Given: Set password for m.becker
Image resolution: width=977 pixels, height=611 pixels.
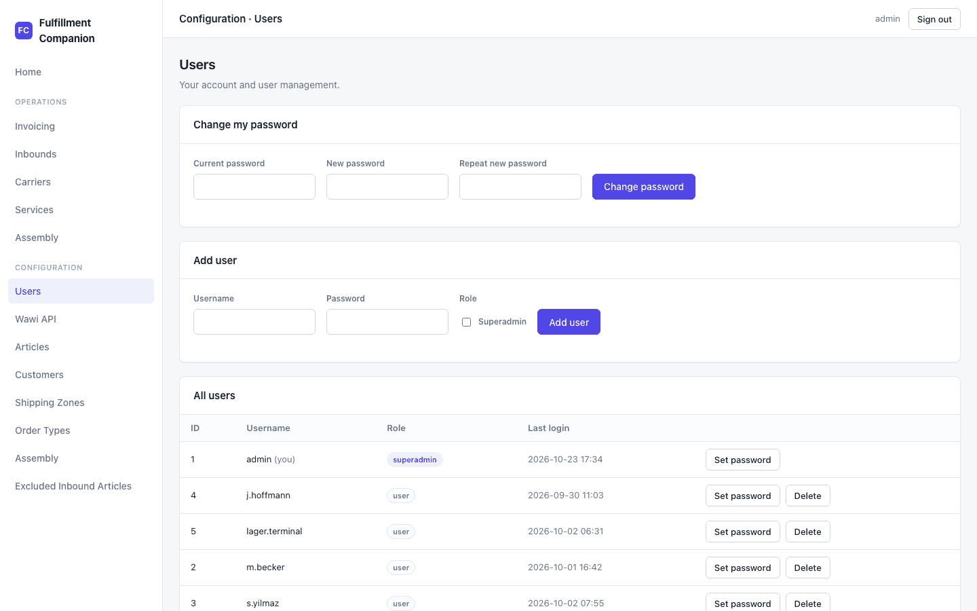Looking at the screenshot, I should [742, 568].
